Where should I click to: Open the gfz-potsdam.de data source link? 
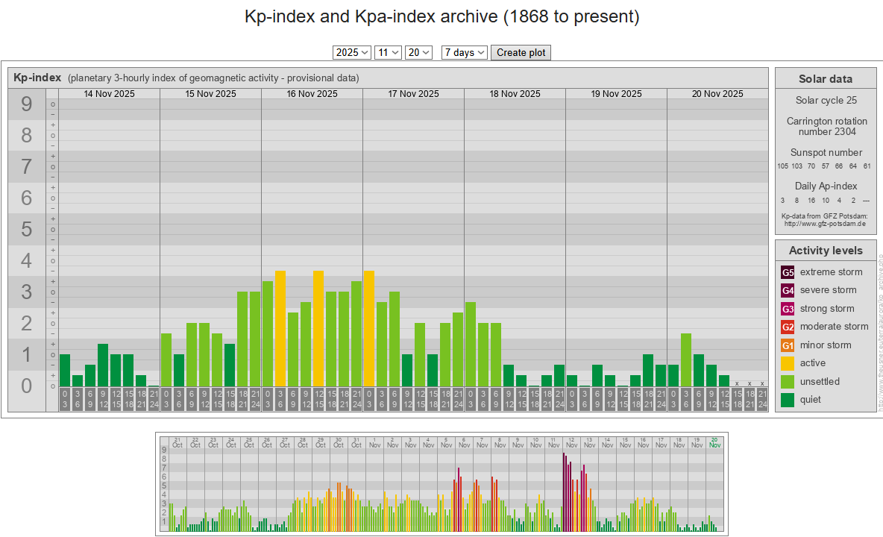tap(824, 223)
